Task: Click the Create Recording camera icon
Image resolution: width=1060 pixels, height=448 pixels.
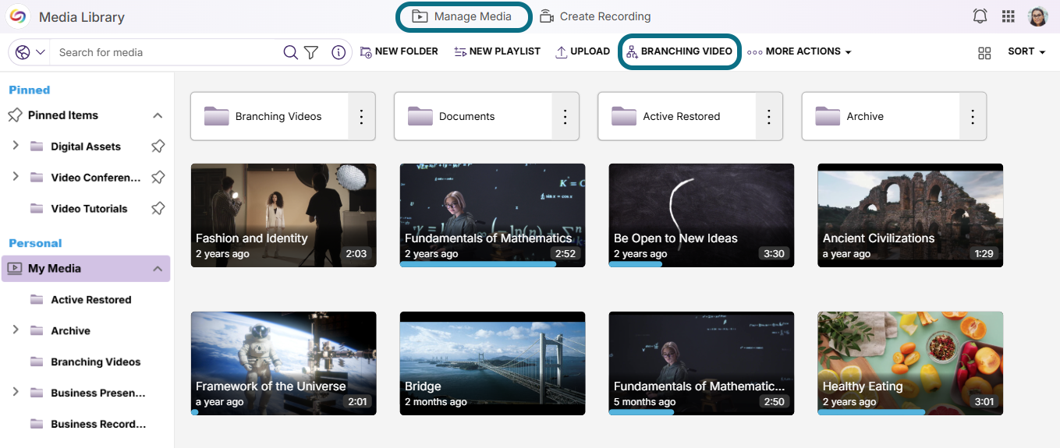Action: tap(547, 16)
